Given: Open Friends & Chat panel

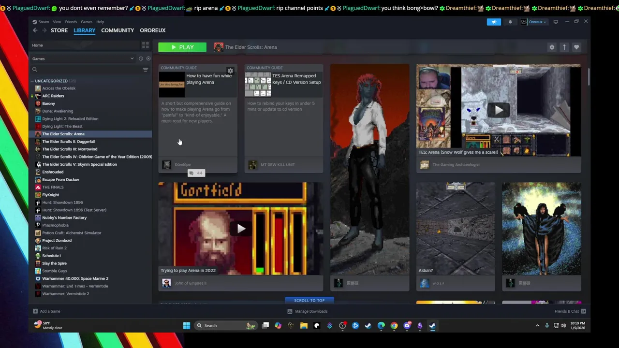Looking at the screenshot, I should click(570, 311).
